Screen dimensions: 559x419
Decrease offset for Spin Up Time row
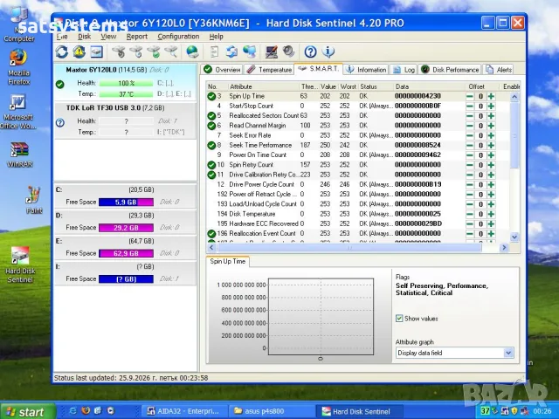click(x=470, y=96)
